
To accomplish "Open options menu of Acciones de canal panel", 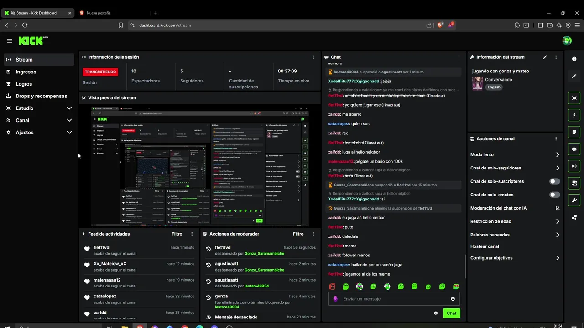I will pyautogui.click(x=556, y=139).
